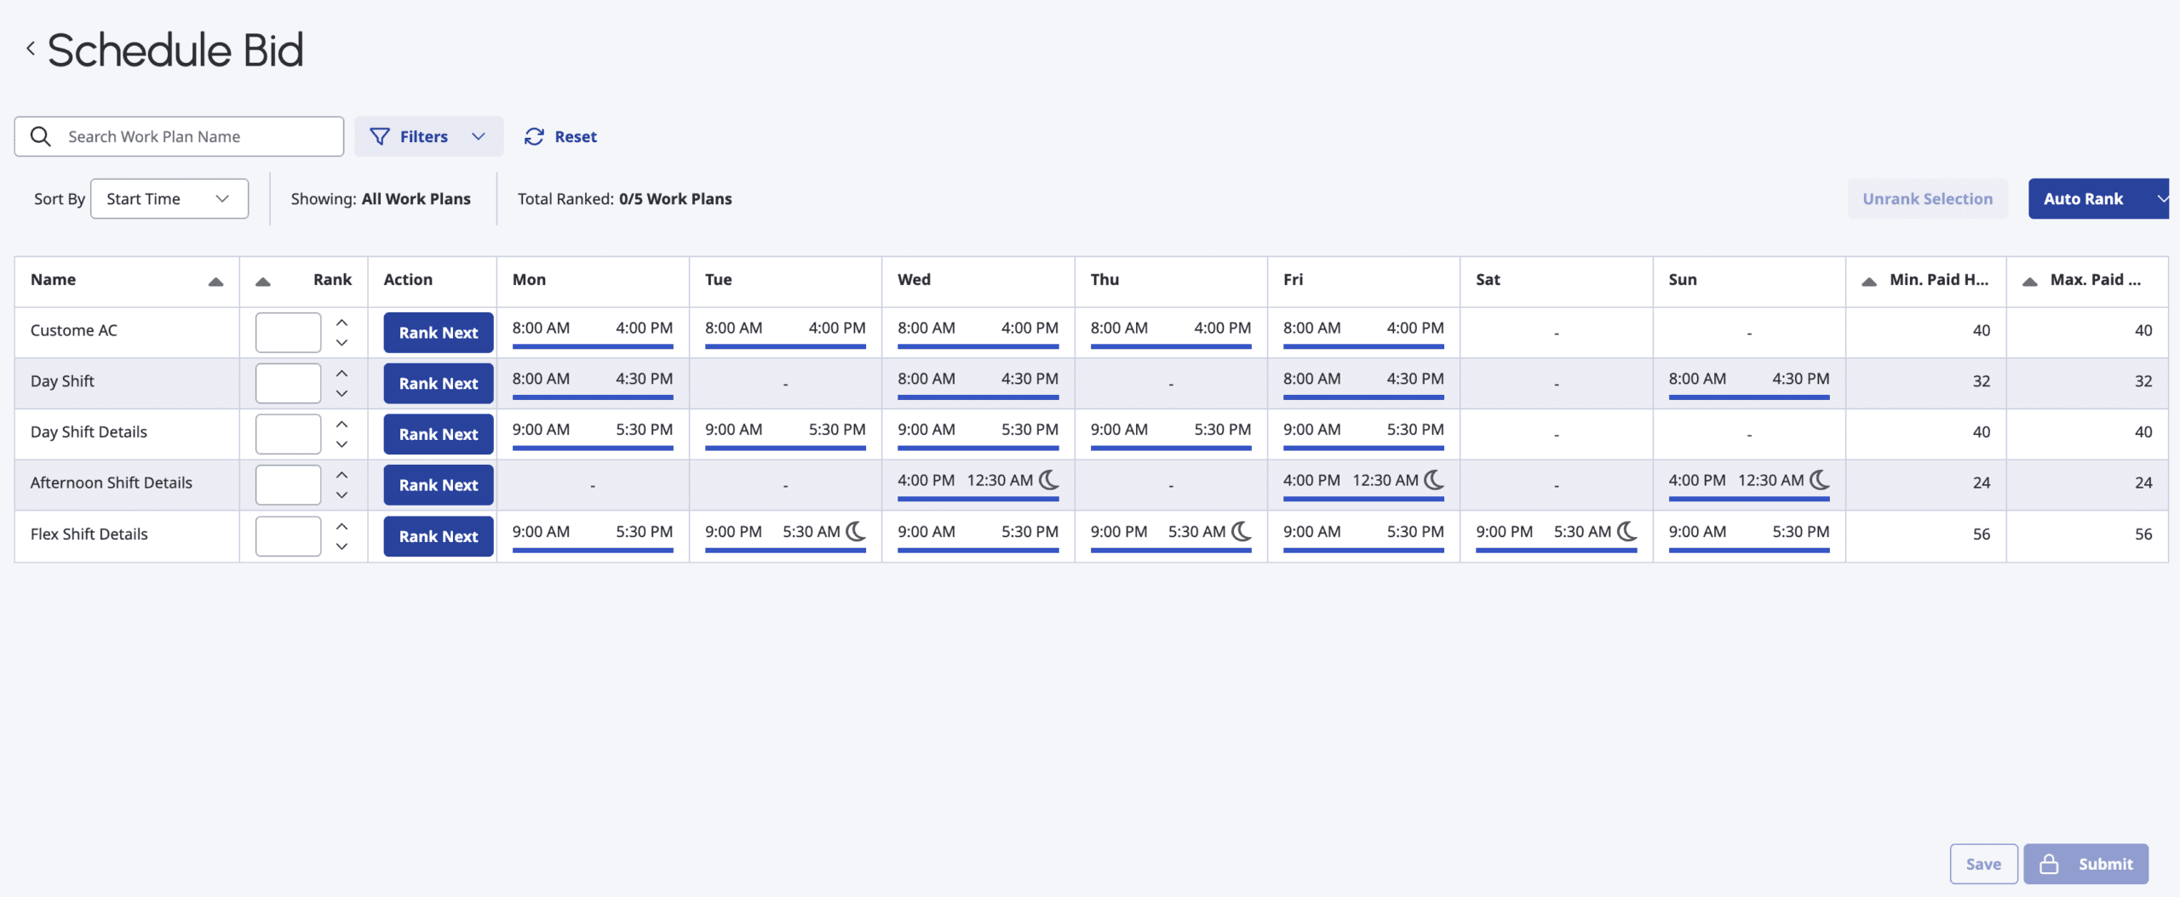
Task: Select the Flex Shift Details row name
Action: (89, 534)
